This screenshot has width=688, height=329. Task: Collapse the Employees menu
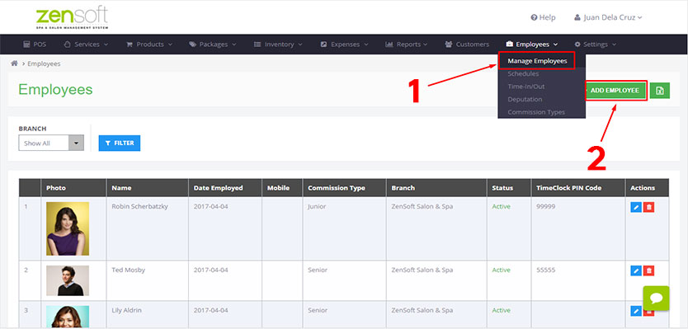point(532,45)
